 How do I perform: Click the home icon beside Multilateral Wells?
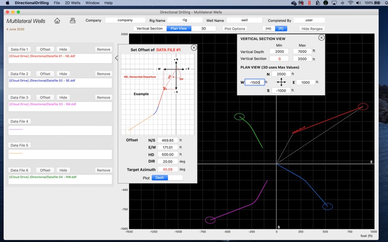point(57,21)
